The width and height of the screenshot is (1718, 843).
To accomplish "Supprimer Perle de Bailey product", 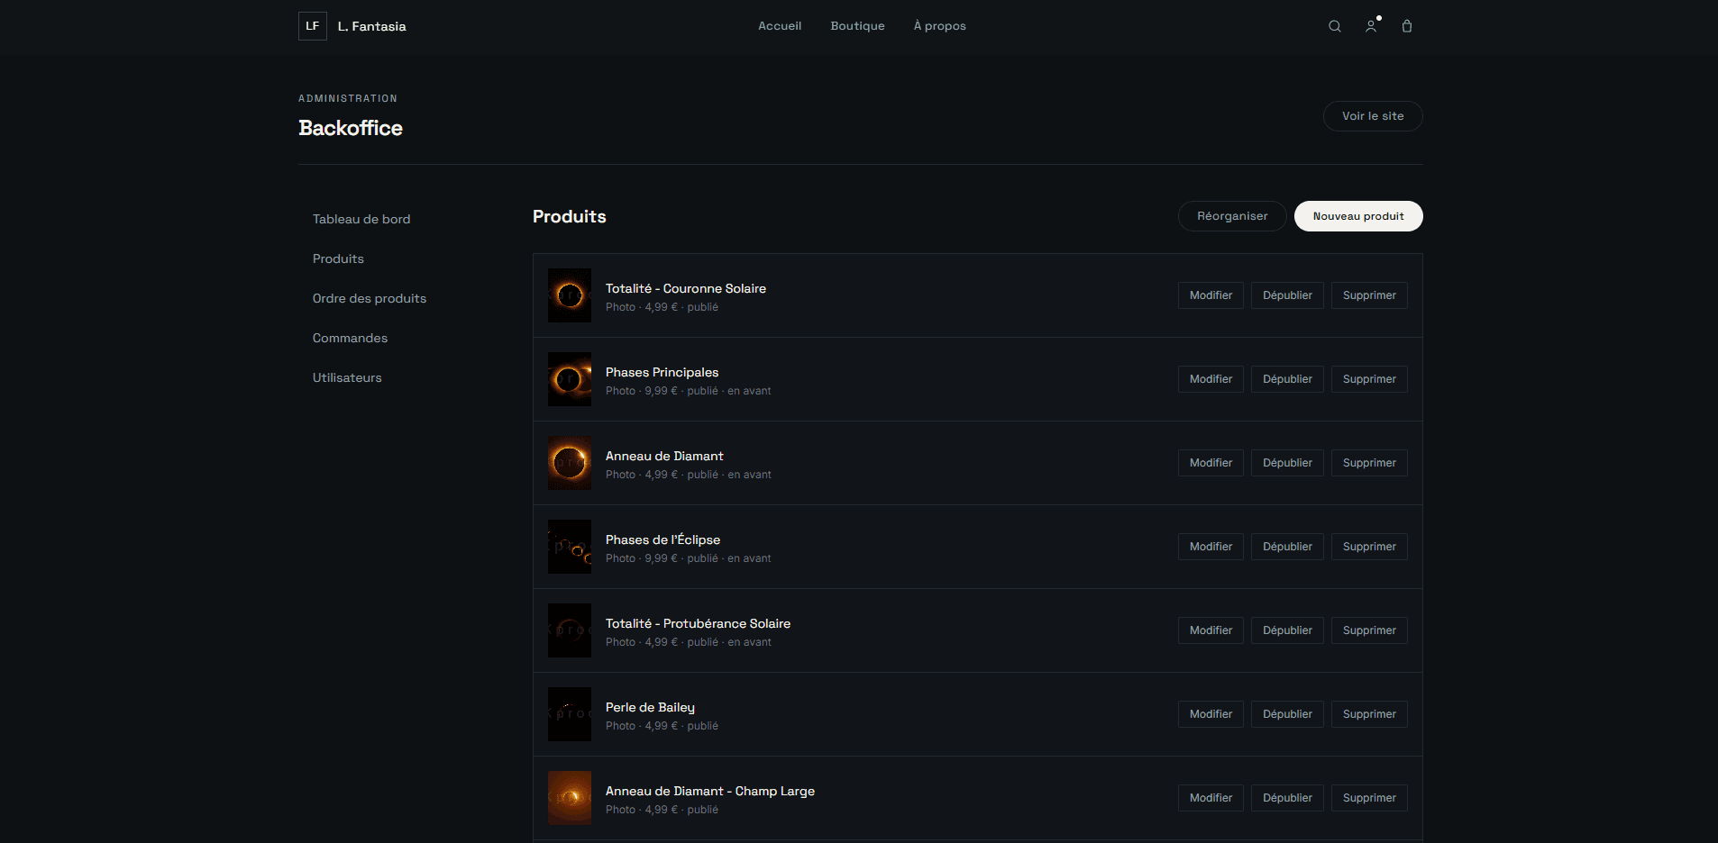I will pyautogui.click(x=1369, y=714).
